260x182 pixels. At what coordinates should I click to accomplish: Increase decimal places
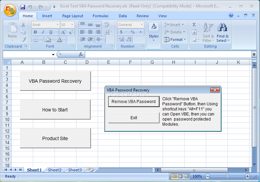pos(121,40)
